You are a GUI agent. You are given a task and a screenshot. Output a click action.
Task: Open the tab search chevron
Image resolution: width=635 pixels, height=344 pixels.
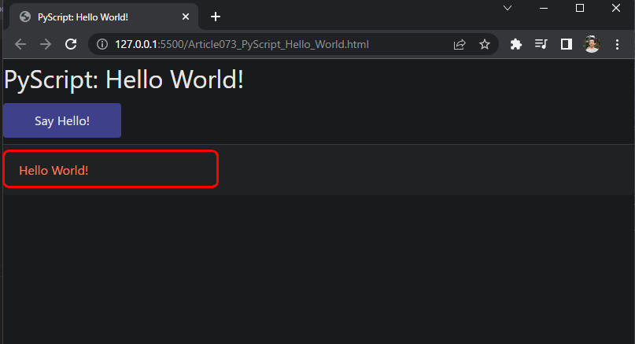click(507, 8)
